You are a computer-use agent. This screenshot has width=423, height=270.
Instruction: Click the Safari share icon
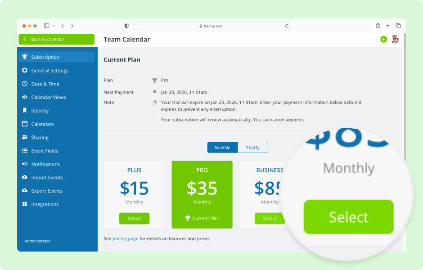pyautogui.click(x=378, y=26)
